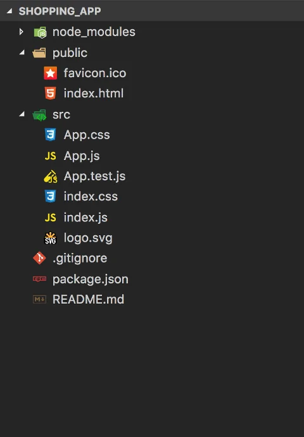Select the package.json file
Viewport: 304px width, 437px height.
(x=152, y=279)
